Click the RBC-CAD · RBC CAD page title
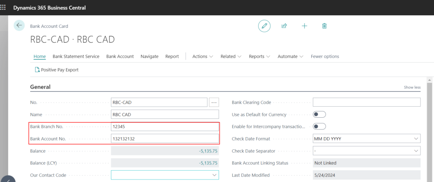 72,39
